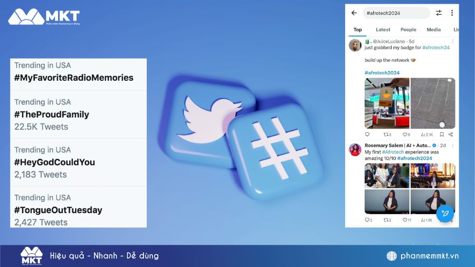The height and width of the screenshot is (267, 475).
Task: Open #afrotech2024 hashtag in JuiceLuciano's tweet
Action: (x=382, y=73)
